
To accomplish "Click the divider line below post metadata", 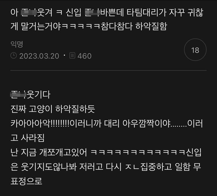I will (x=108, y=70).
